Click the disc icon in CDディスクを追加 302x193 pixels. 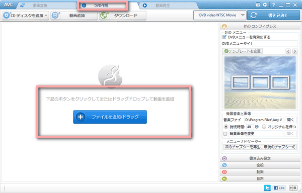click(x=7, y=16)
